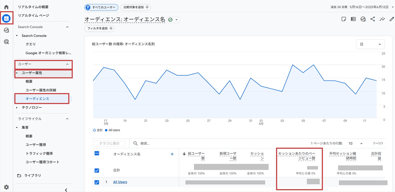Open the 日 granularity dropdown
Viewport: 395px width, 192px height.
(x=370, y=44)
